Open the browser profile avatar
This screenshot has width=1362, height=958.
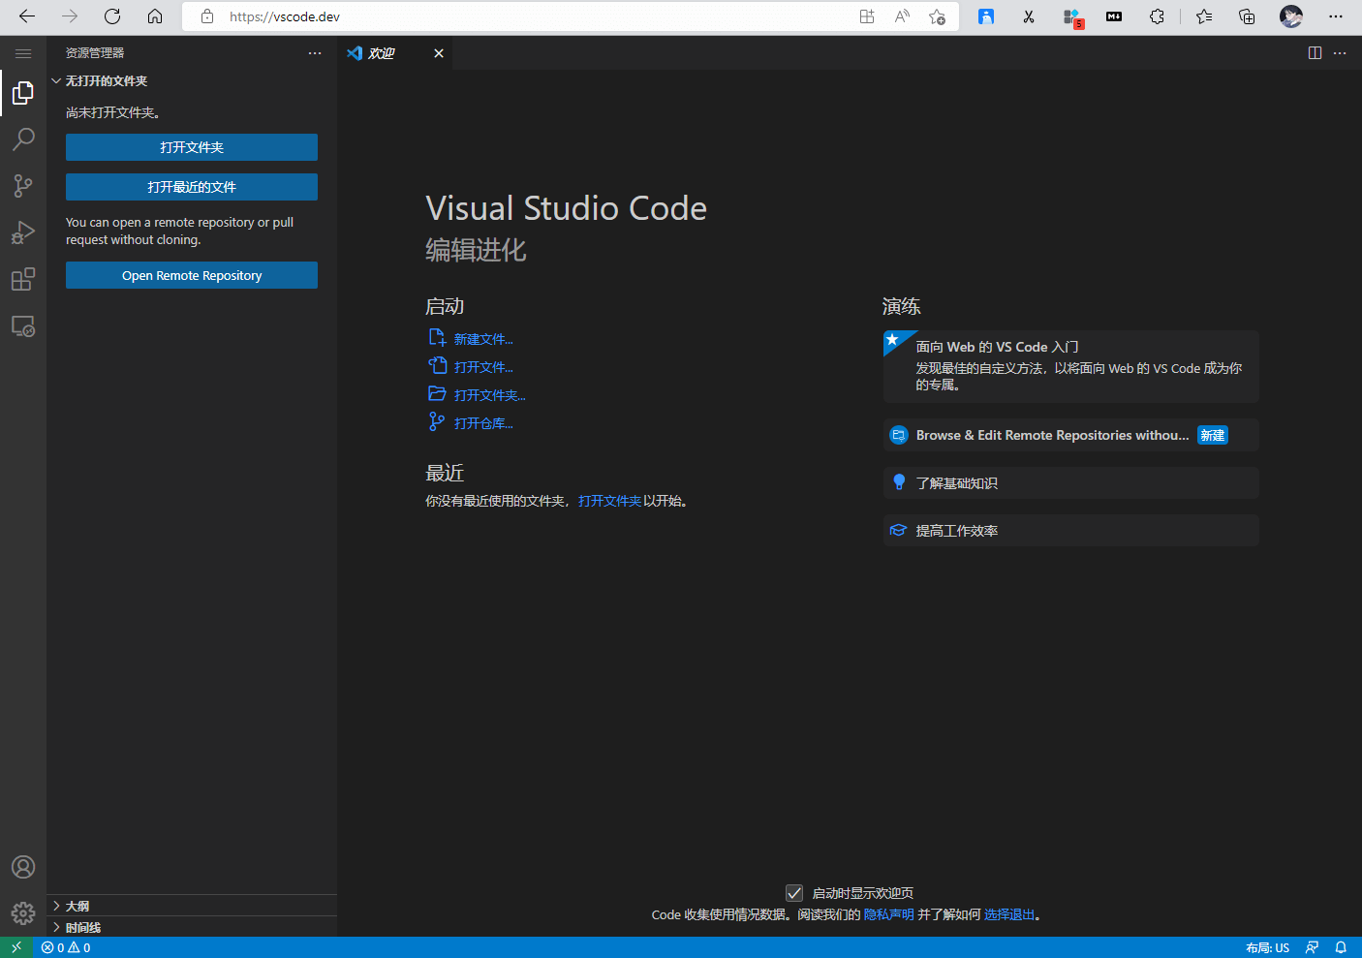click(1291, 16)
